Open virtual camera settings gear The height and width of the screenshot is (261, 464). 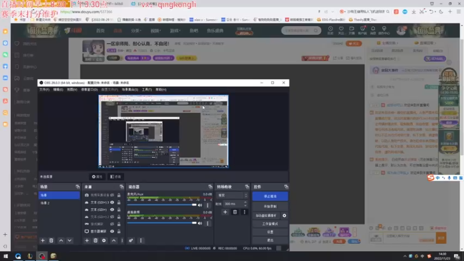tap(284, 216)
